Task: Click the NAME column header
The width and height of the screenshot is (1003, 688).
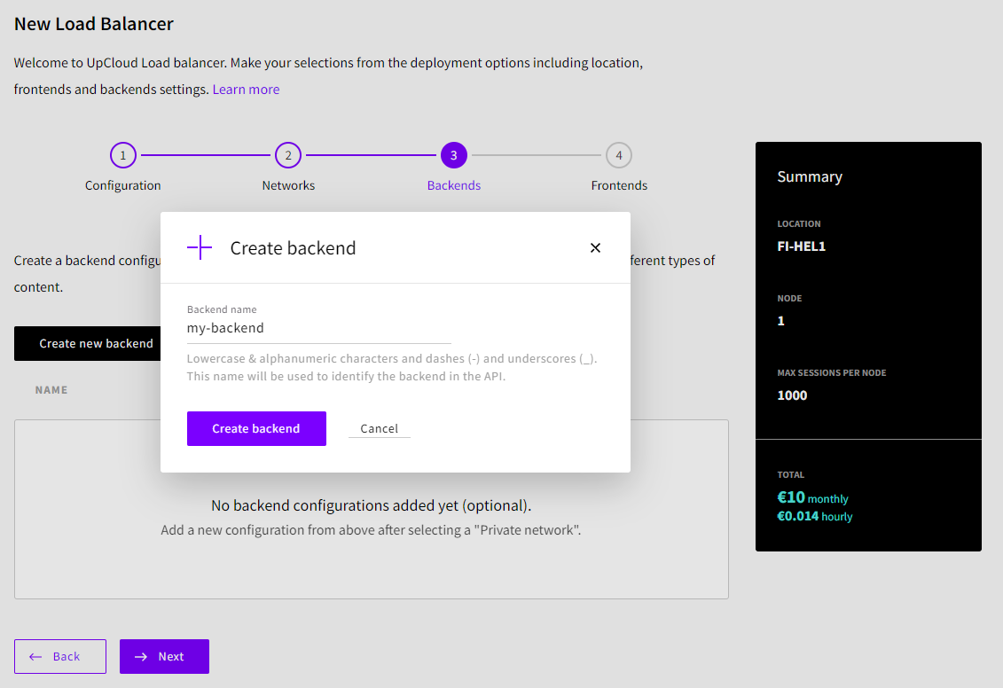Action: (51, 390)
